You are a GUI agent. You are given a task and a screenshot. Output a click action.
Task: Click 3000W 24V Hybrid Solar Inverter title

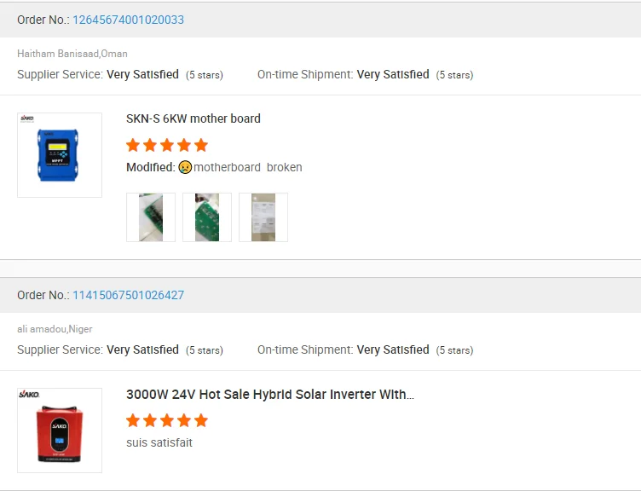click(270, 395)
